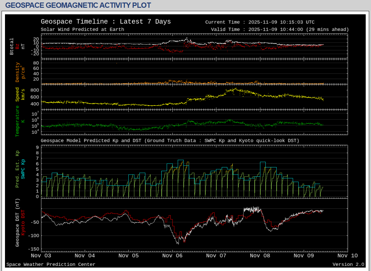Click the 'Version 2.0' label
Screen dimensions: 371x271
click(x=348, y=264)
